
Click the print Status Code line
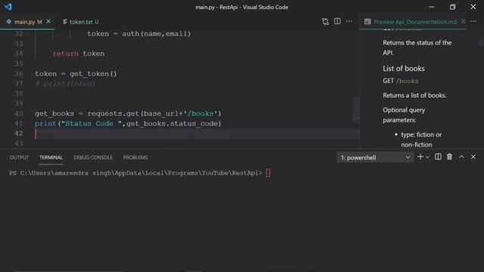point(128,124)
